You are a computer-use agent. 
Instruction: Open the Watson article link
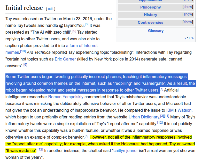pos(184,110)
